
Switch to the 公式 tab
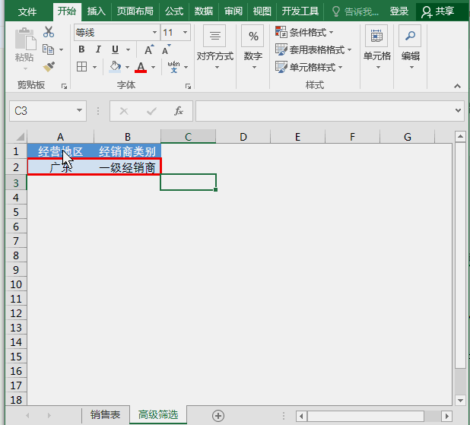pyautogui.click(x=174, y=11)
